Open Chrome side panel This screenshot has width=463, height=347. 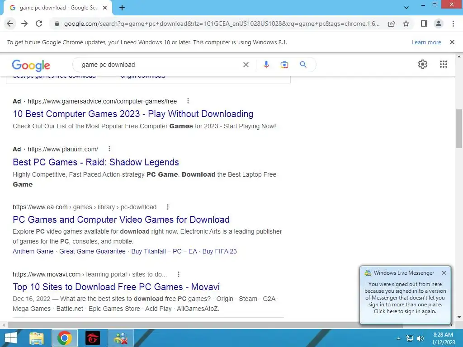pos(424,23)
